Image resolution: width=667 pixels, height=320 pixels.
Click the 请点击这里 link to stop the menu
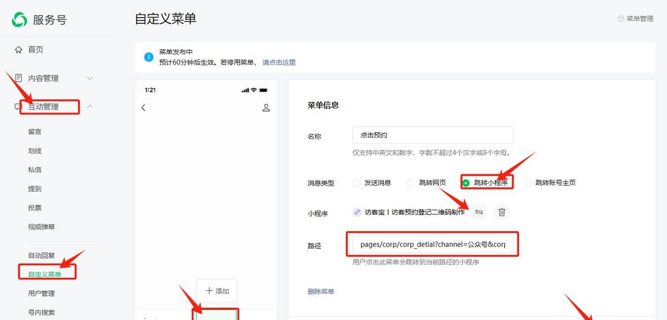point(280,62)
